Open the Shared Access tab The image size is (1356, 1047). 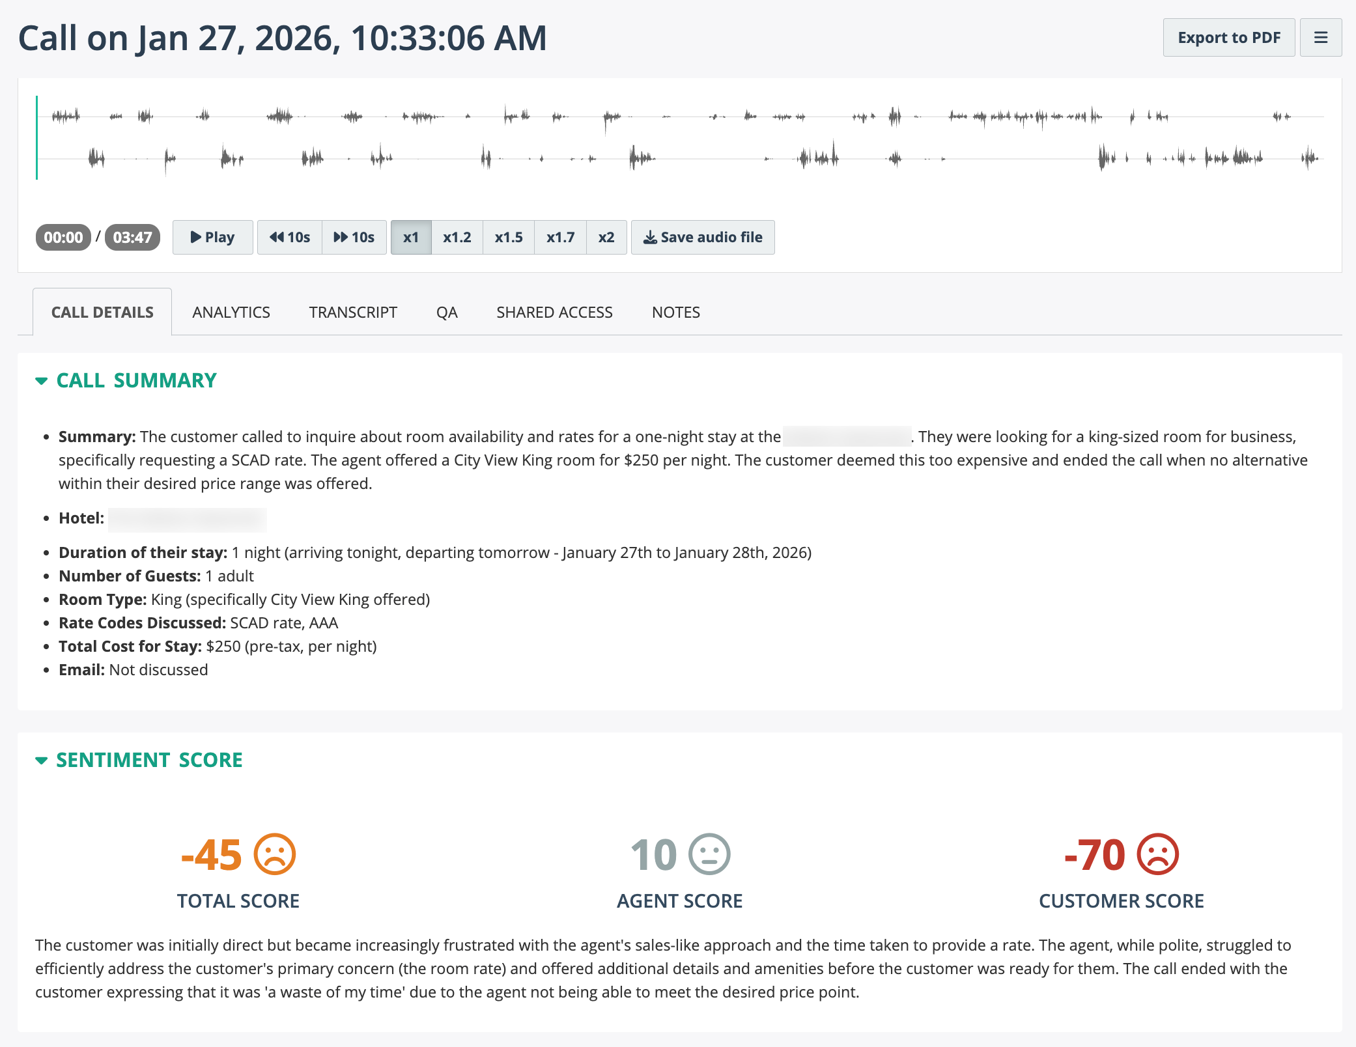[x=554, y=313]
